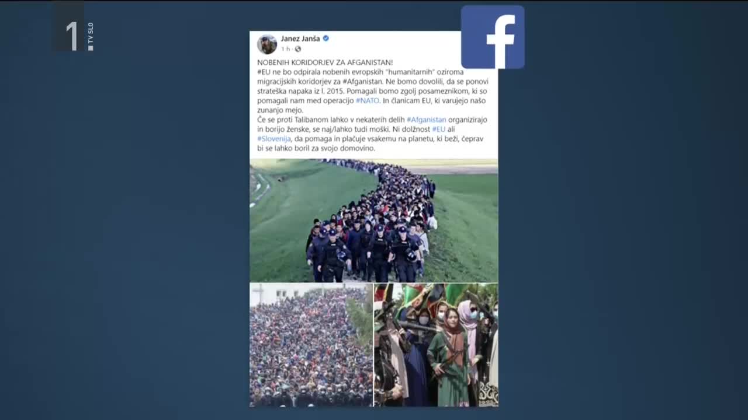Open the Janez Janša profile name link
Screen dimensions: 748x420
click(300, 38)
